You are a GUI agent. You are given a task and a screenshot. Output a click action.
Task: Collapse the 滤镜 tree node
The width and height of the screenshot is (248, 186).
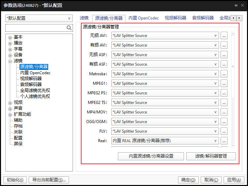click(10, 61)
